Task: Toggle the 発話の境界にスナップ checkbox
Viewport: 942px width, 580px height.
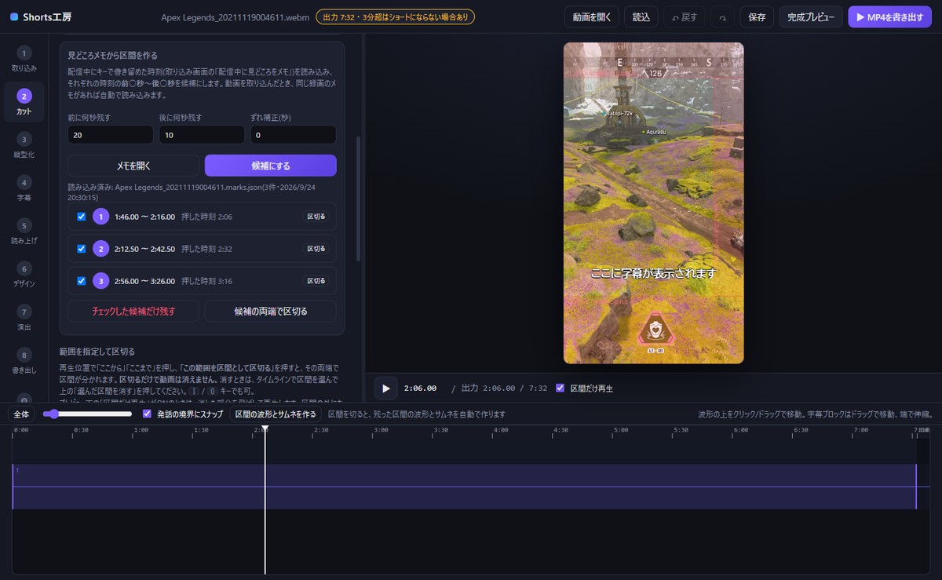Action: [147, 414]
